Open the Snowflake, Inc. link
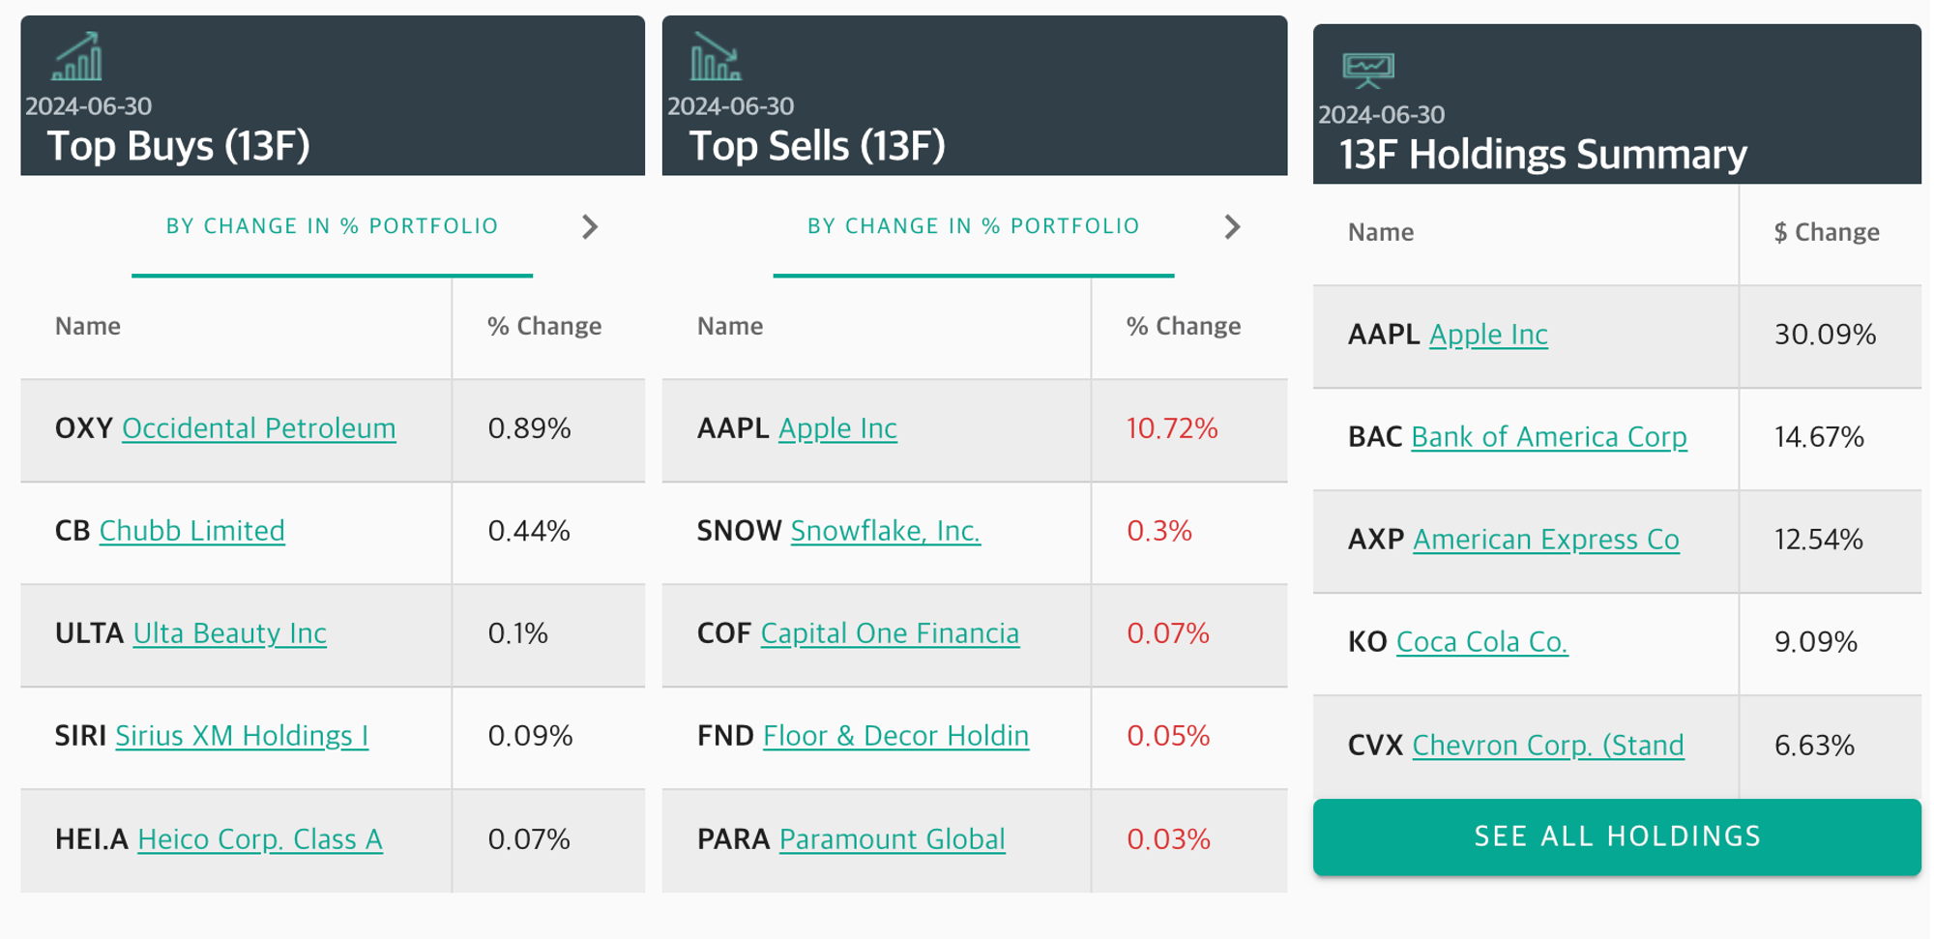The width and height of the screenshot is (1934, 939). click(x=885, y=531)
